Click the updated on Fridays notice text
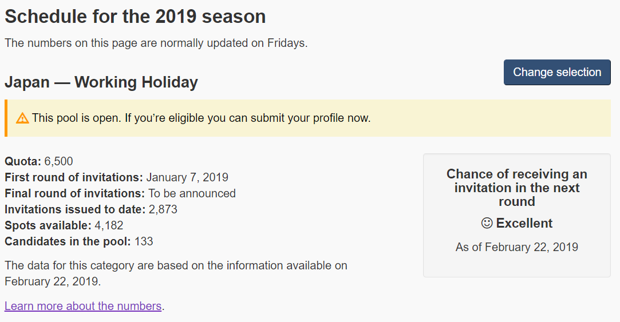This screenshot has height=322, width=620. [156, 43]
